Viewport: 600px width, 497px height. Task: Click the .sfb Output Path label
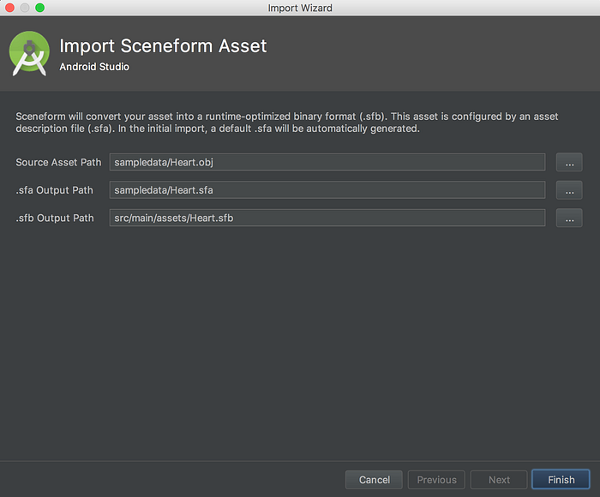54,219
